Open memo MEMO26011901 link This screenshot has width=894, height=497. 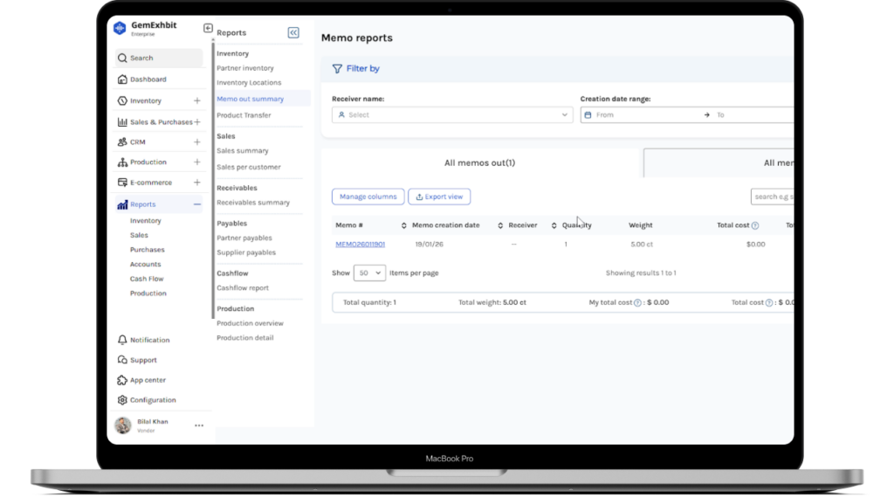(x=360, y=245)
